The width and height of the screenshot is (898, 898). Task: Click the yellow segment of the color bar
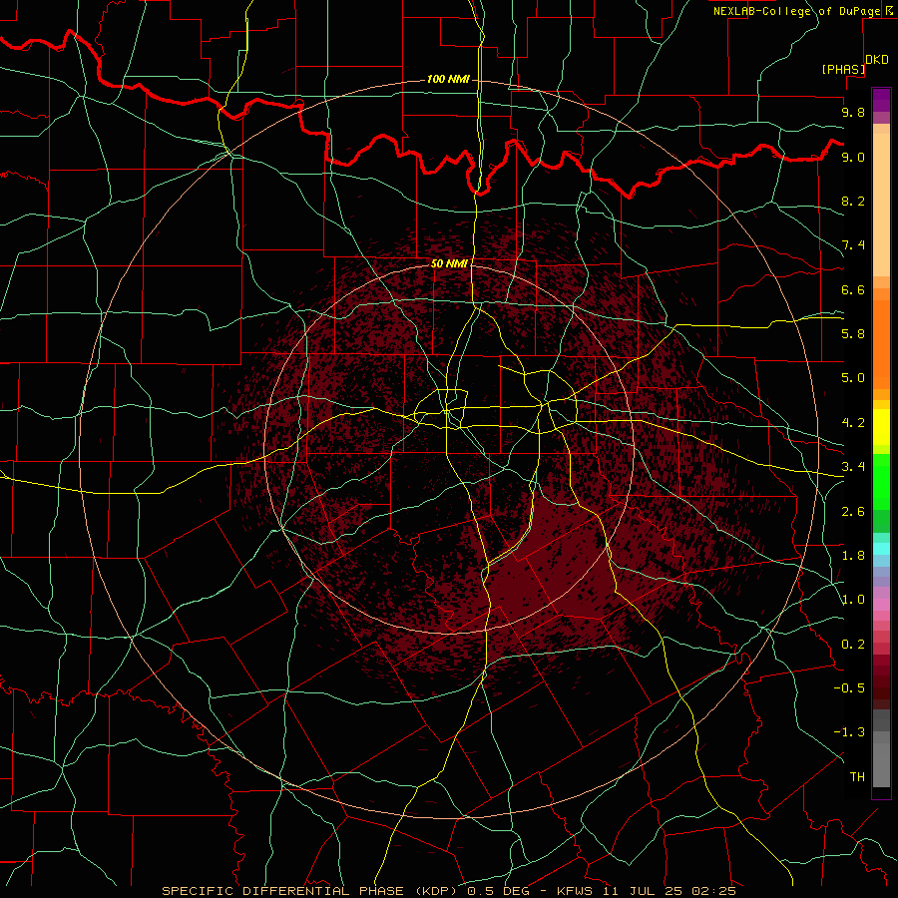click(x=881, y=427)
